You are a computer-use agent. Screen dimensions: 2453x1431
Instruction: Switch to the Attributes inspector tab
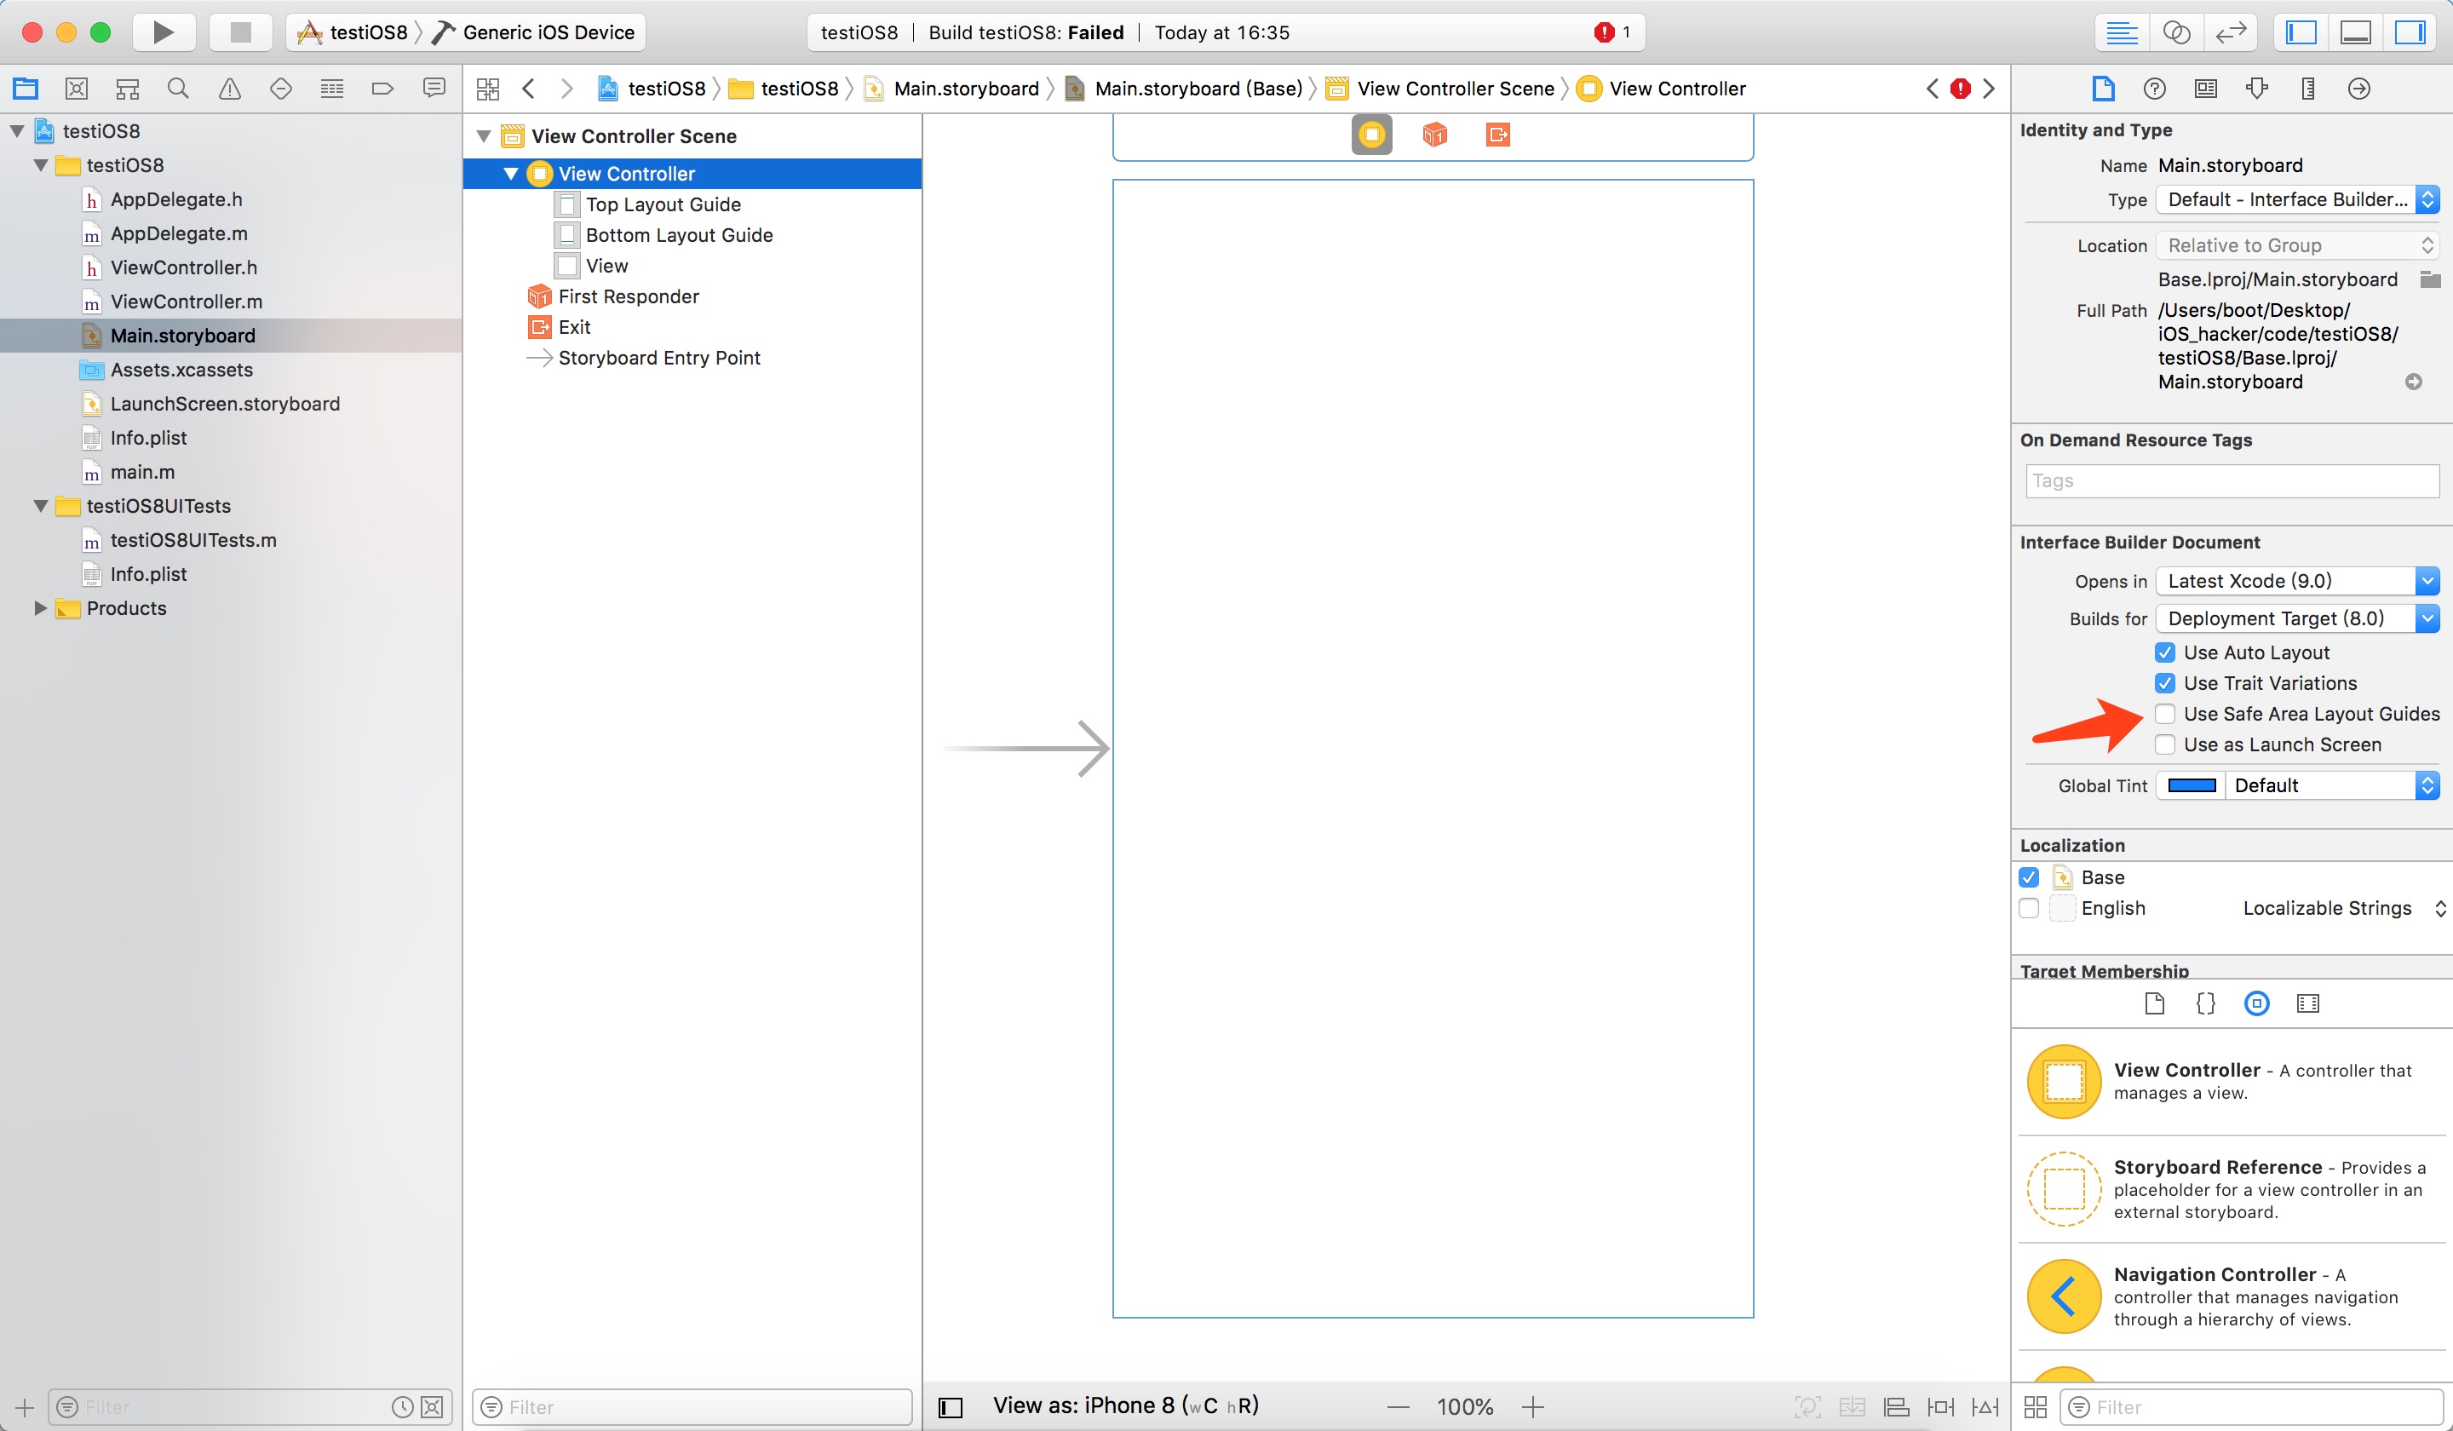click(x=2256, y=89)
